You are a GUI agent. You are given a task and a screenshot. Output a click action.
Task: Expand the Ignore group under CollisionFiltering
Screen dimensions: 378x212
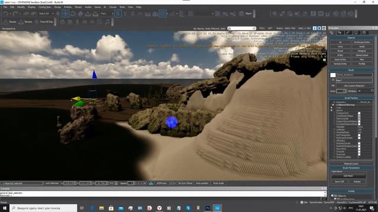click(332, 110)
